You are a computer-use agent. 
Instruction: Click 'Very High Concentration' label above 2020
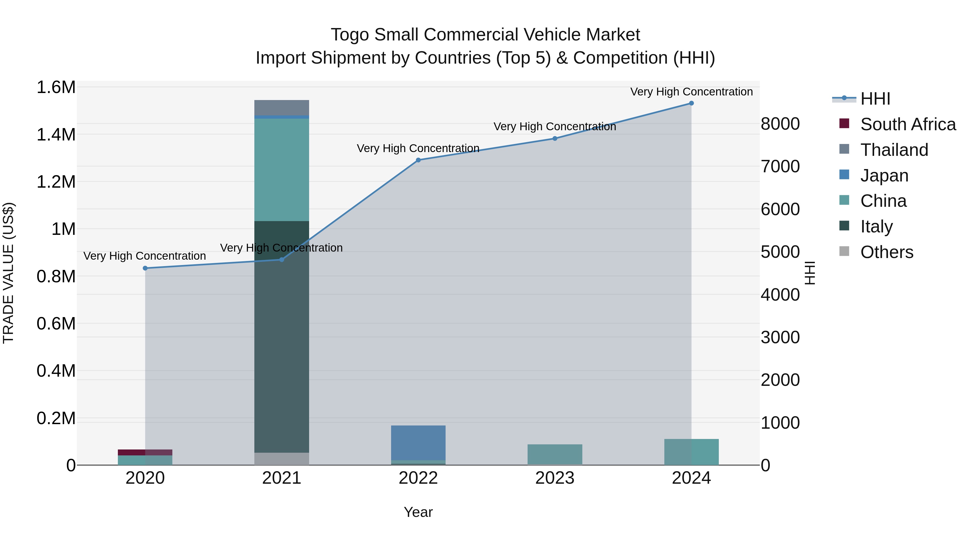(x=145, y=256)
